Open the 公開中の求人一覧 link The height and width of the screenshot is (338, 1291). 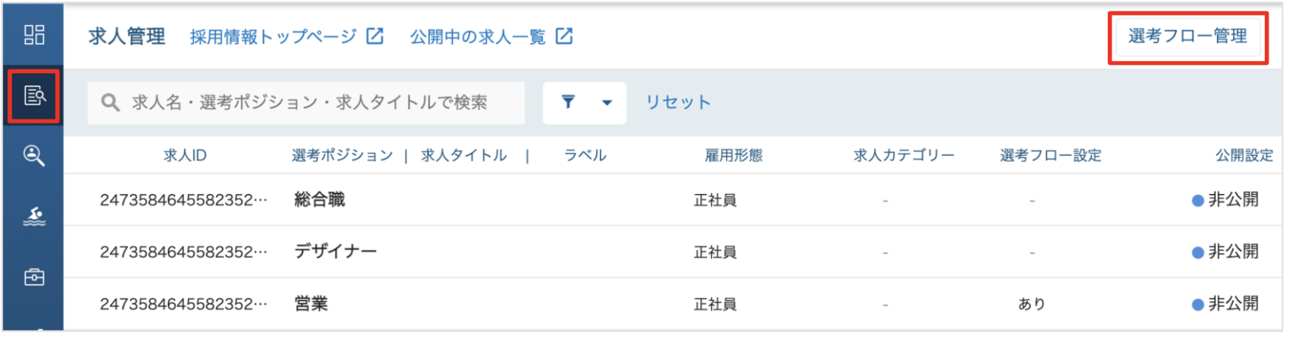[478, 36]
